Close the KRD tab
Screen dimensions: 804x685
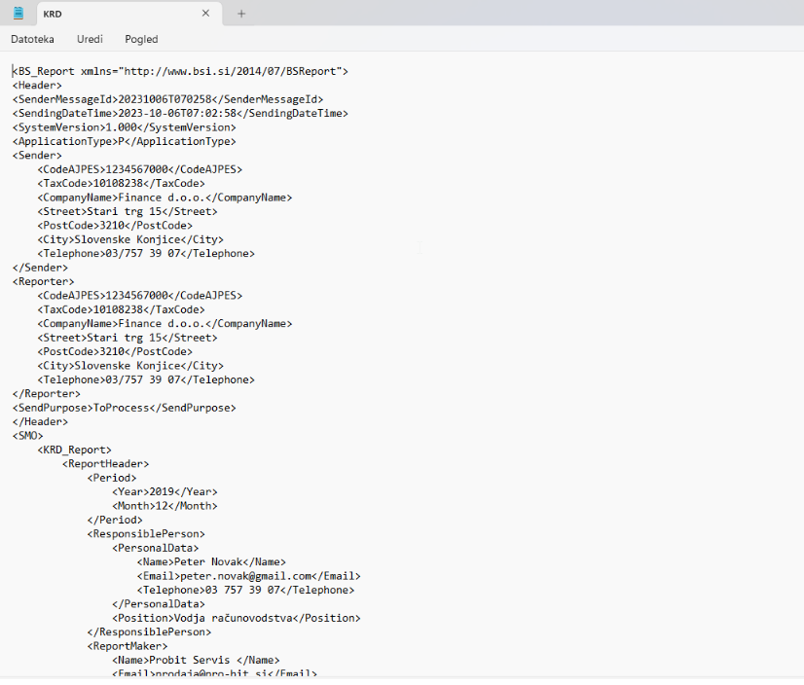tap(205, 14)
